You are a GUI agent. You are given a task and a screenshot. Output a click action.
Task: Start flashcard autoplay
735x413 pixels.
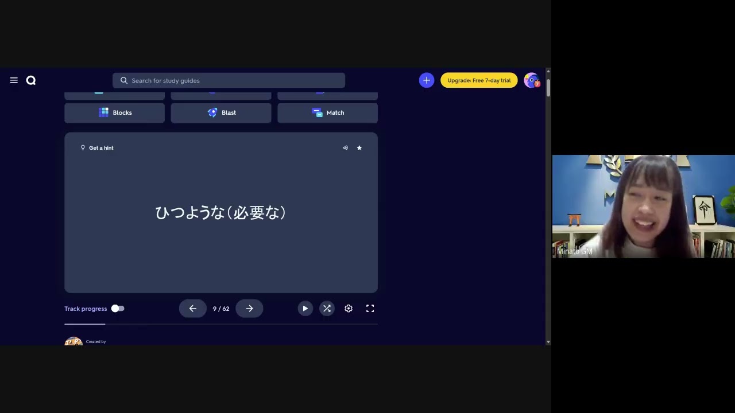[305, 309]
